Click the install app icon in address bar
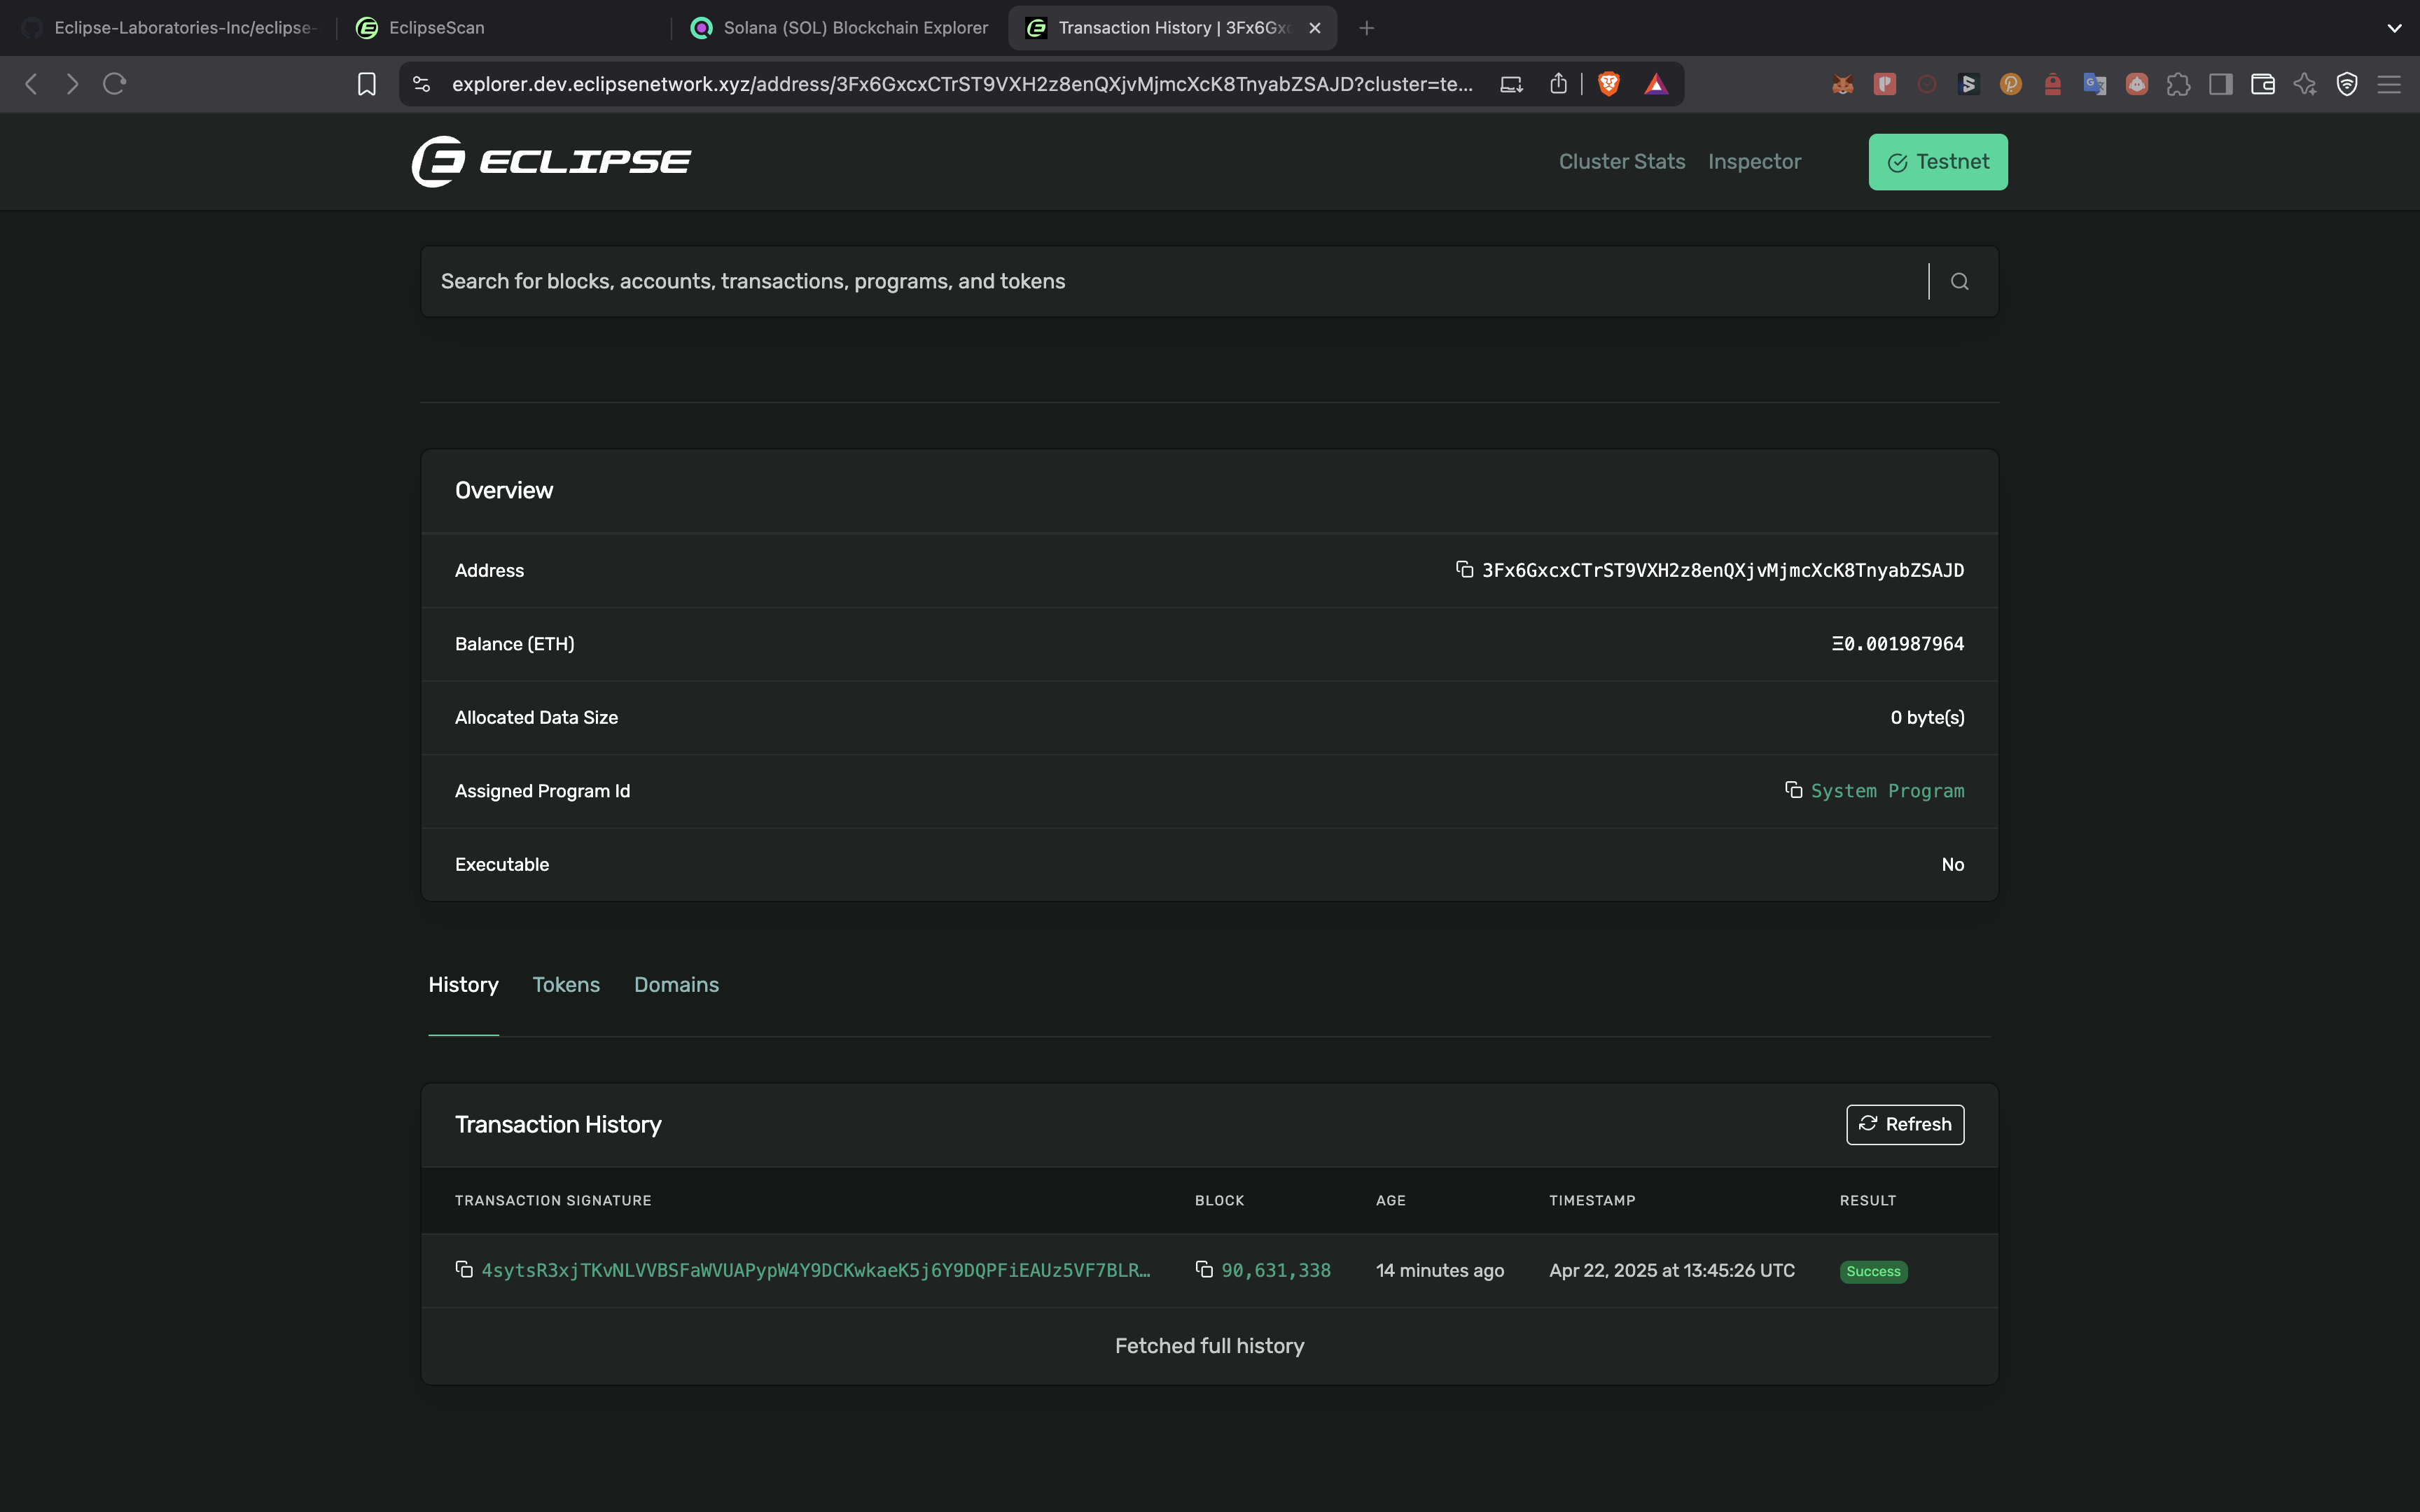Screen dimensions: 2420x1512 1511,84
